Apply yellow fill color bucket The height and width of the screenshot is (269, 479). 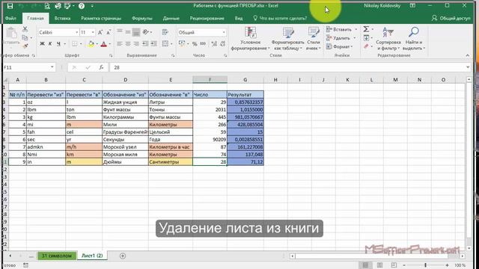91,44
